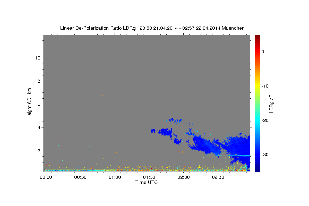
Task: Click the colorbar value -10
Action: [265, 86]
